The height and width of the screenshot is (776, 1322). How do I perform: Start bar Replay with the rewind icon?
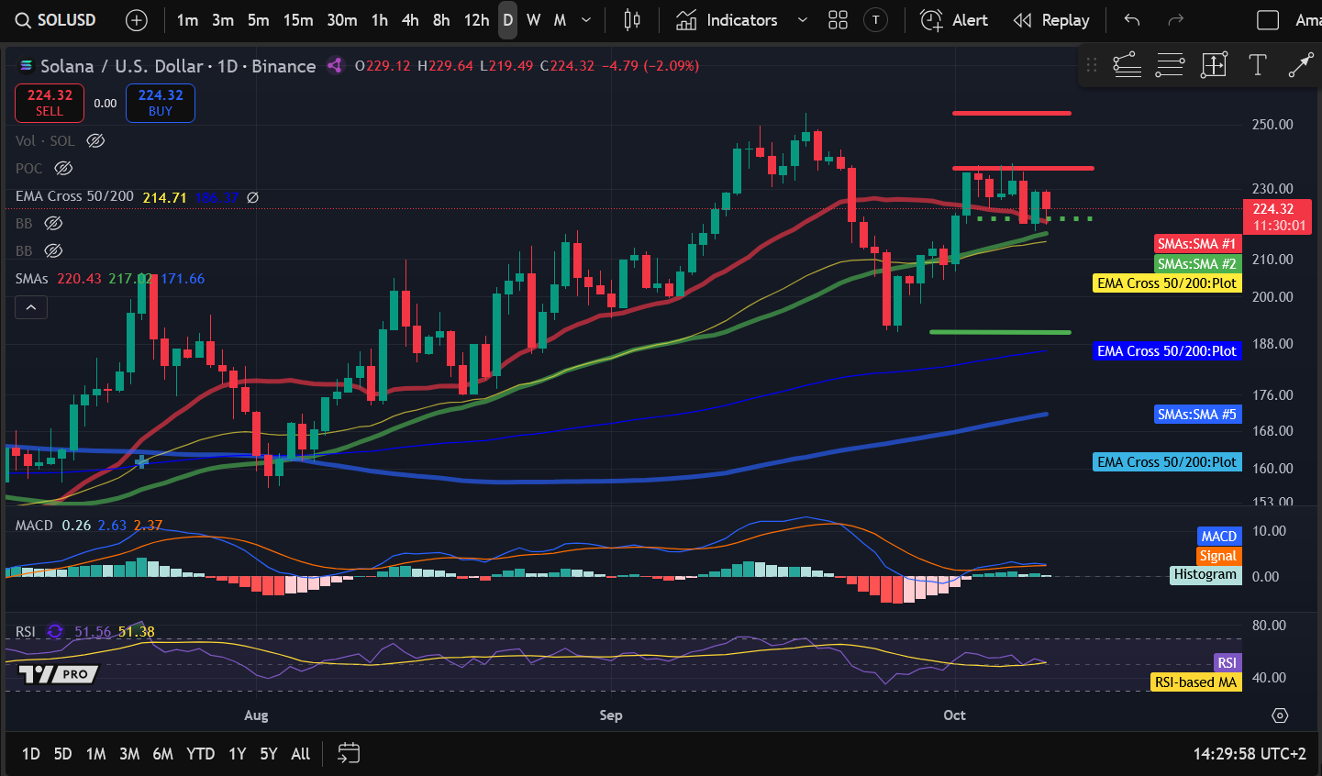[x=1022, y=20]
